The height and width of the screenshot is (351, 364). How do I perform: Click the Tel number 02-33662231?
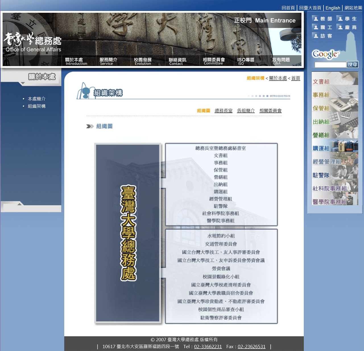coord(208,346)
